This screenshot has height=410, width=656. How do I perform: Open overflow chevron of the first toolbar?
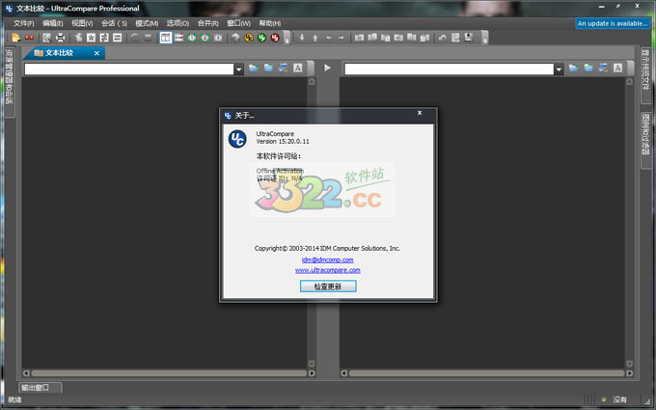click(287, 38)
